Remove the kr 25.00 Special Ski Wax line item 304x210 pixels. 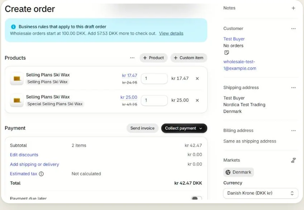(x=197, y=101)
